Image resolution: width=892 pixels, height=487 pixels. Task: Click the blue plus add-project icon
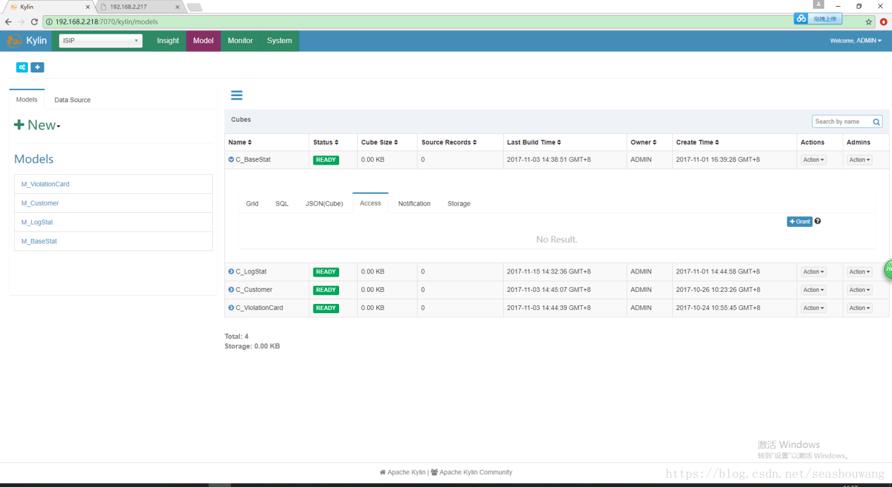[38, 67]
